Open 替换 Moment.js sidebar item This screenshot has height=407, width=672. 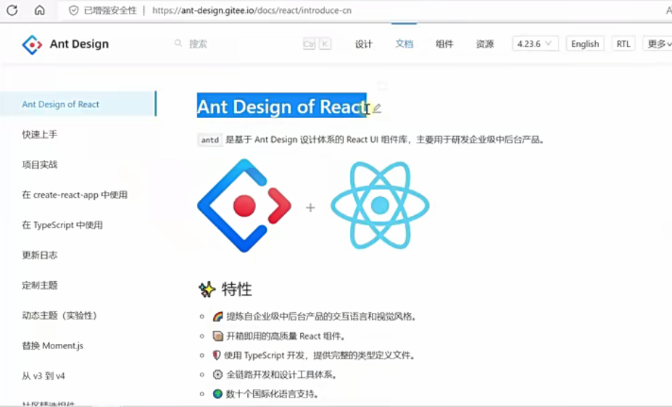point(52,345)
